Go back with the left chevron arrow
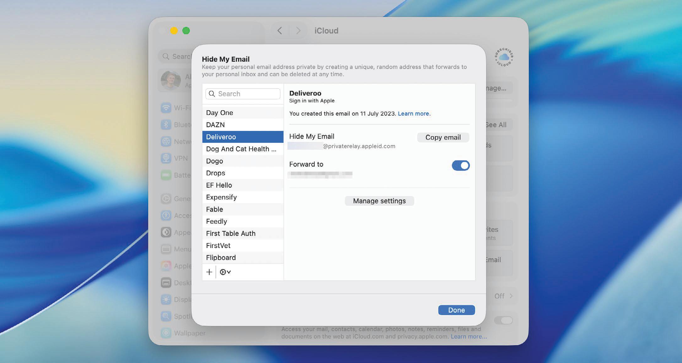This screenshot has width=682, height=363. pyautogui.click(x=279, y=31)
